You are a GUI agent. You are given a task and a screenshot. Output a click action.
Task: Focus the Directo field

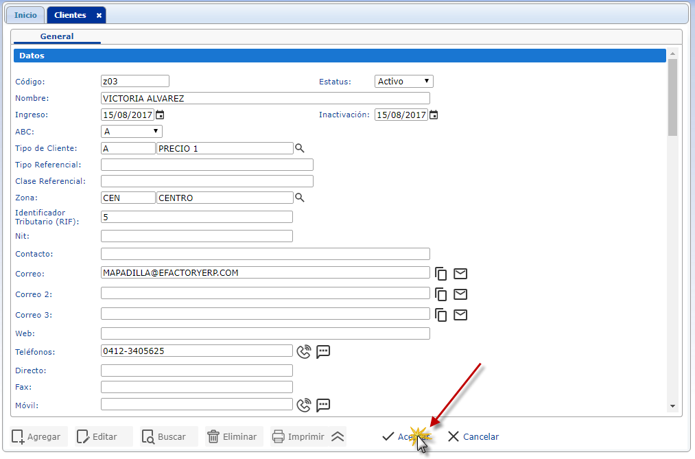coord(197,370)
